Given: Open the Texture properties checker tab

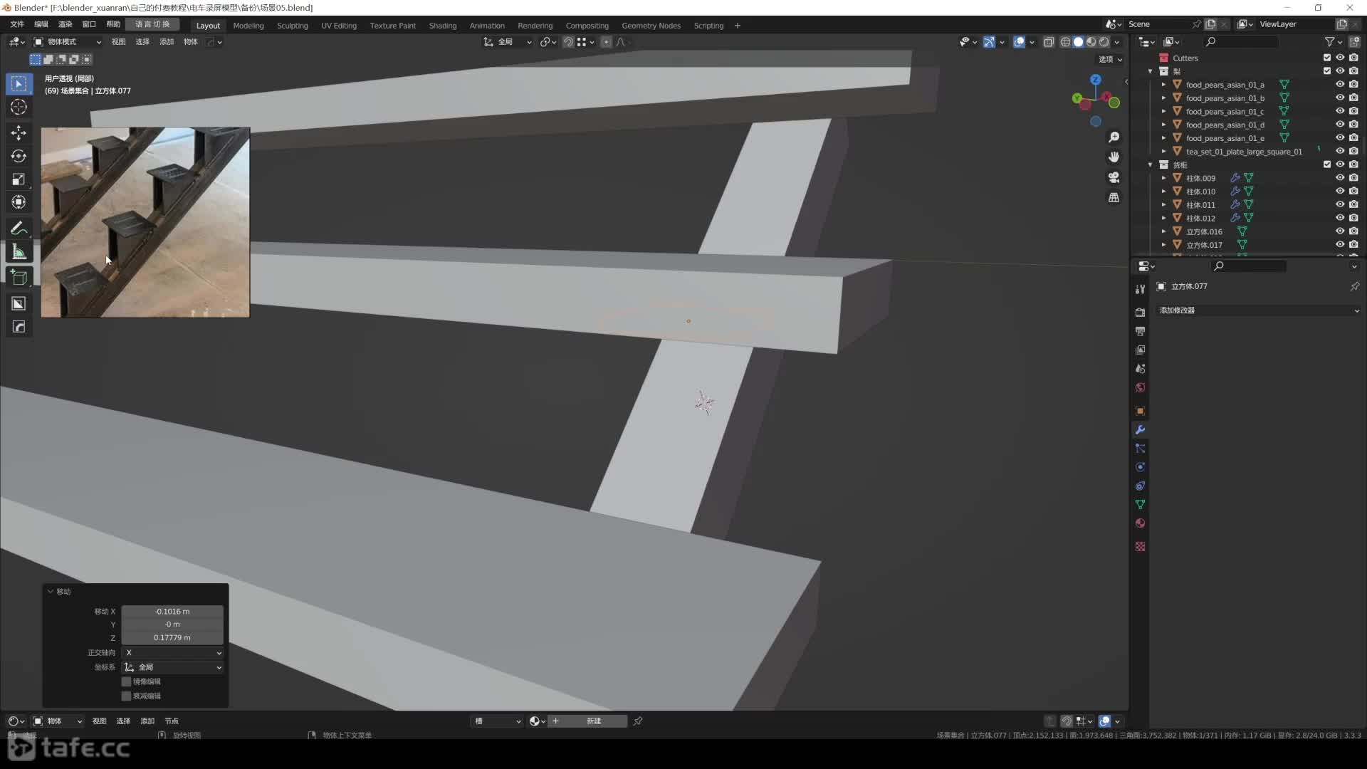Looking at the screenshot, I should click(1140, 546).
